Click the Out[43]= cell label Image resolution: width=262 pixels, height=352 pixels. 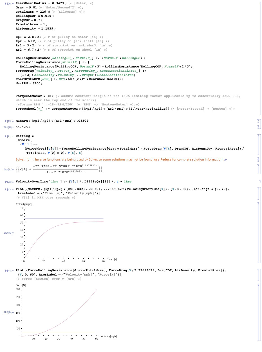(x=9, y=233)
